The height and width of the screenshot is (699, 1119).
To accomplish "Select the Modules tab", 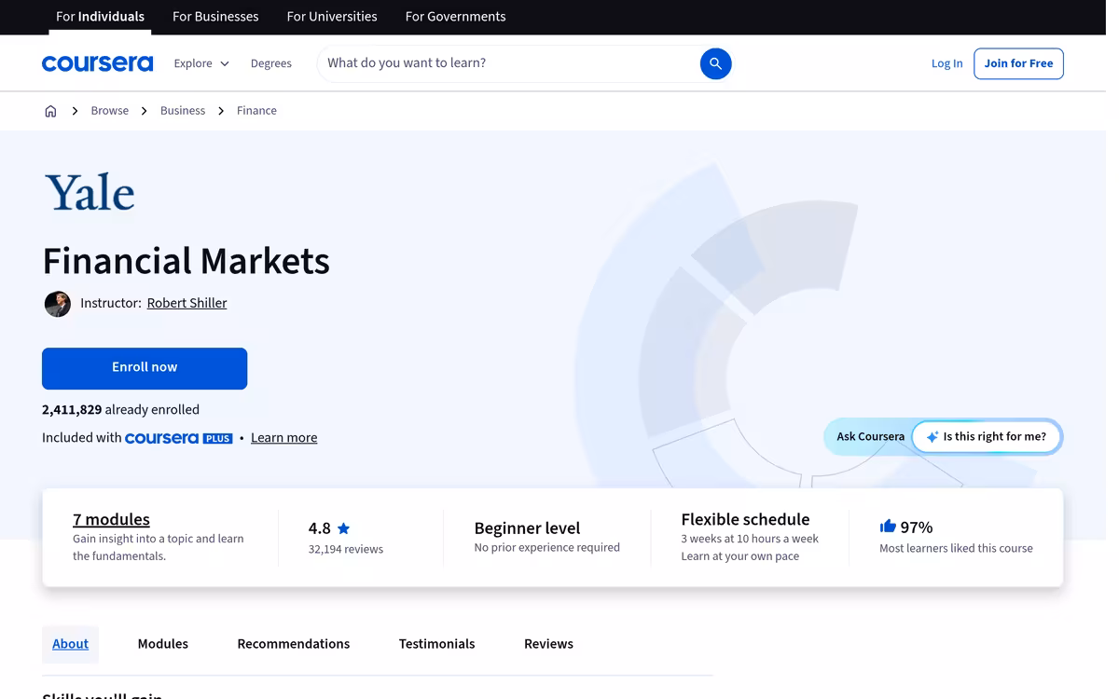I will click(163, 644).
